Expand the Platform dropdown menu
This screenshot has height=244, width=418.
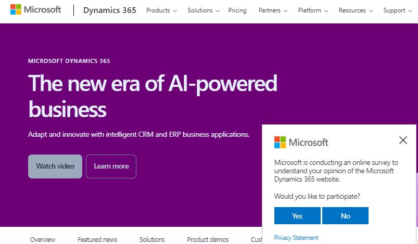(313, 10)
